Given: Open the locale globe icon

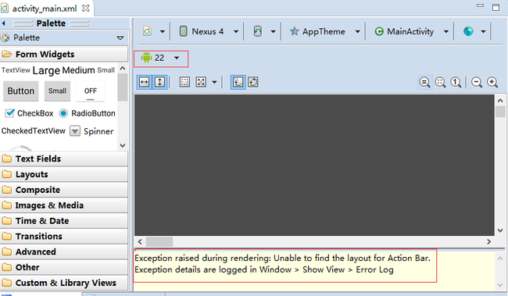Looking at the screenshot, I should point(468,31).
